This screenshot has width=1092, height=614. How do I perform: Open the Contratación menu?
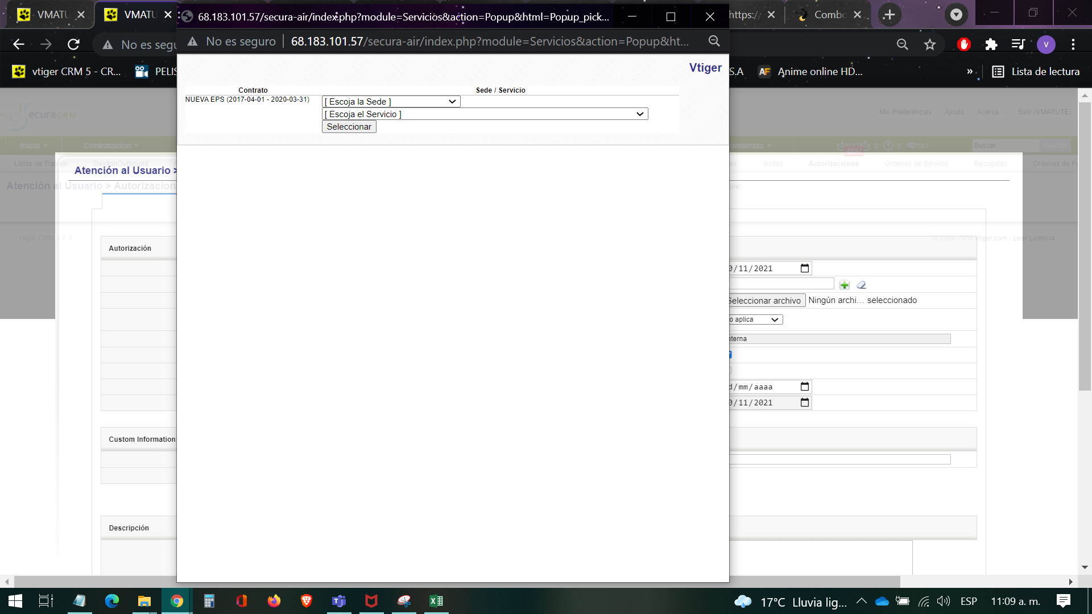coord(111,146)
